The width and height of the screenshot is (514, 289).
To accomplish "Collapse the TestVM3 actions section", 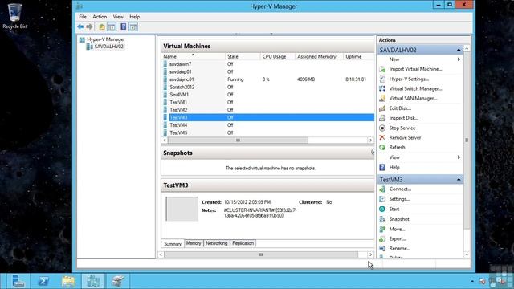I will 459,180.
